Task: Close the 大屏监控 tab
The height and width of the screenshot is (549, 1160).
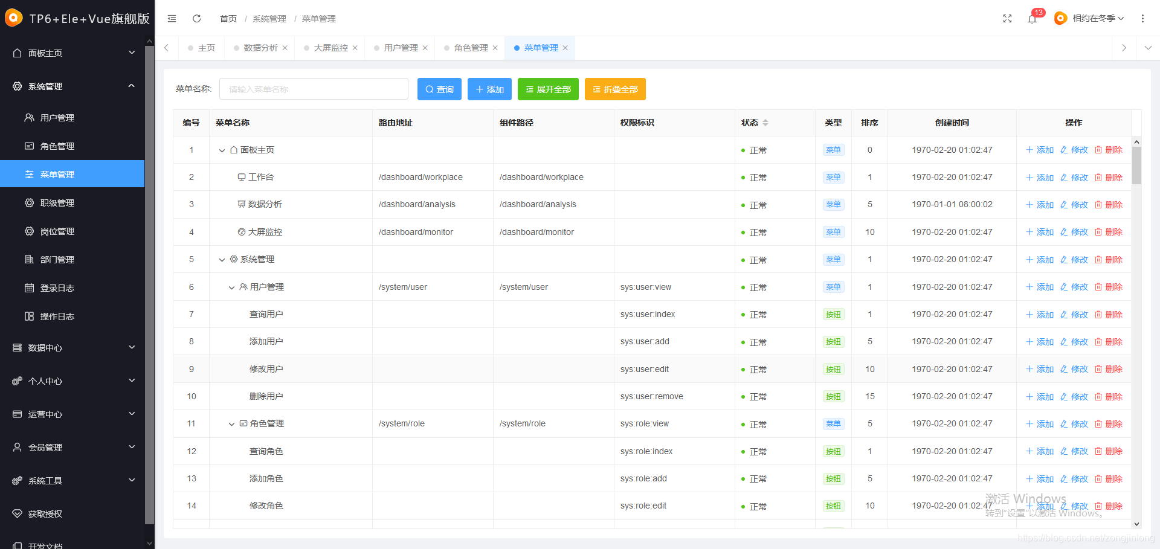Action: (355, 48)
